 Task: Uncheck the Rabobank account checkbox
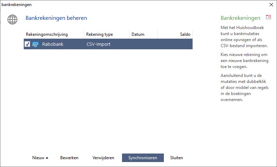pos(27,44)
